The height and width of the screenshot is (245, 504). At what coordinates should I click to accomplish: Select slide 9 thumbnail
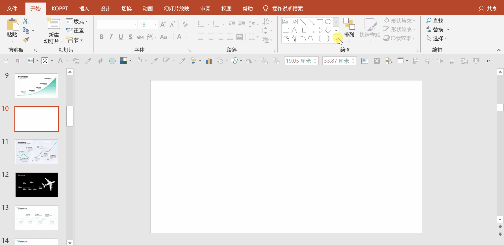click(x=36, y=86)
